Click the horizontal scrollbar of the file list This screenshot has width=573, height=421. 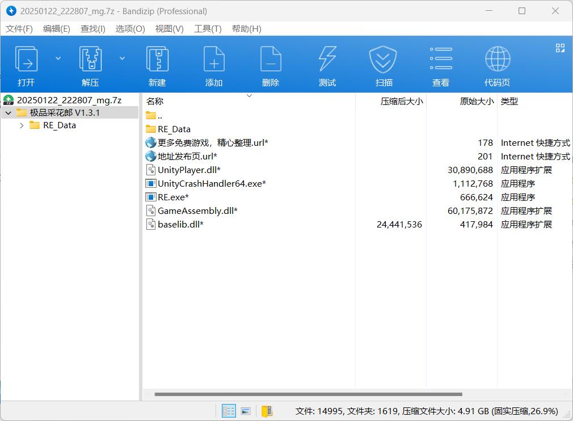309,394
